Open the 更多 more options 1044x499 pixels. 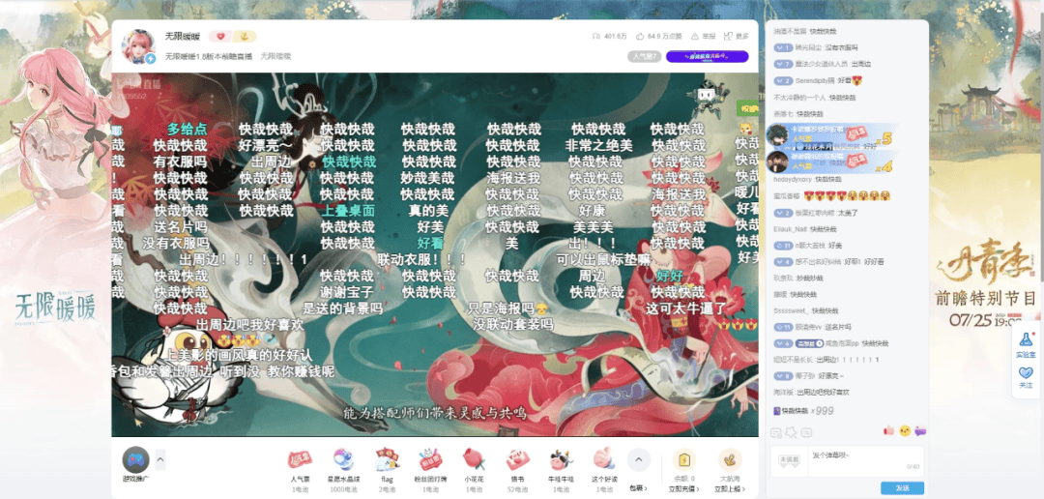(x=736, y=36)
